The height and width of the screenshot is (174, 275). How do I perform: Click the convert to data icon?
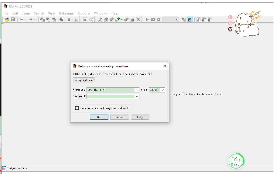click(106, 19)
